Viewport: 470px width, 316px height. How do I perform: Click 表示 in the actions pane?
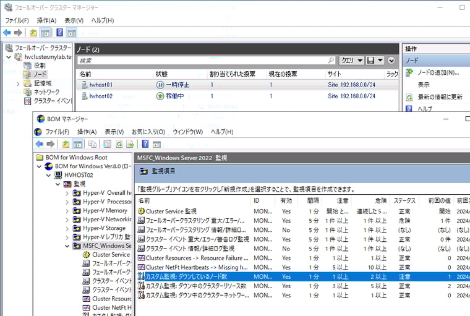[424, 85]
